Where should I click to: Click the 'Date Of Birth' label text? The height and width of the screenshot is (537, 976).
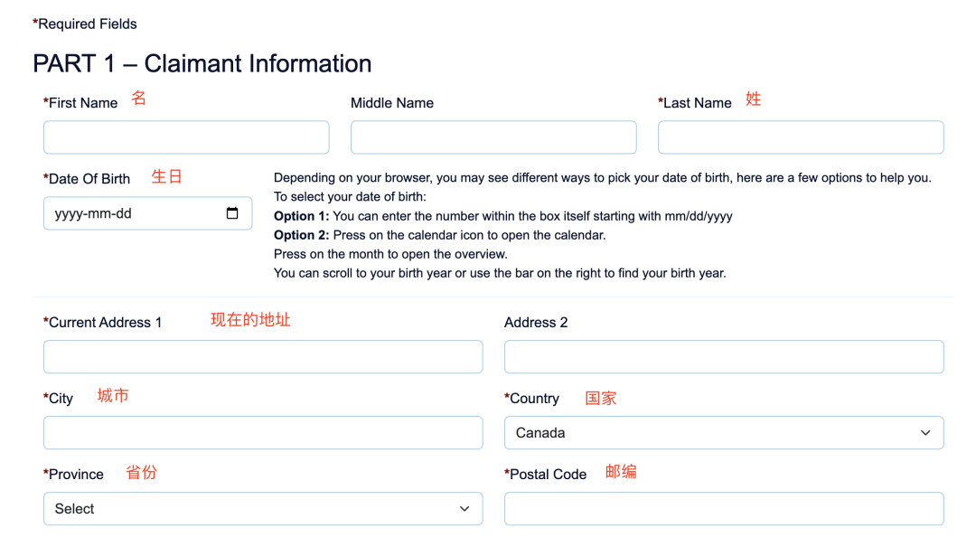tap(89, 179)
